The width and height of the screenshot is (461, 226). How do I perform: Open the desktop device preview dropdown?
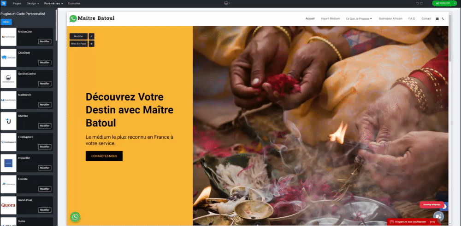click(227, 3)
